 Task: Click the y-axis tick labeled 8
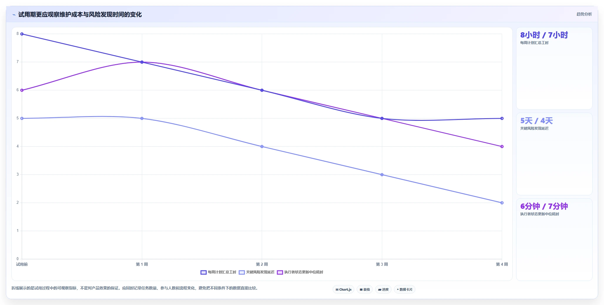coord(18,34)
